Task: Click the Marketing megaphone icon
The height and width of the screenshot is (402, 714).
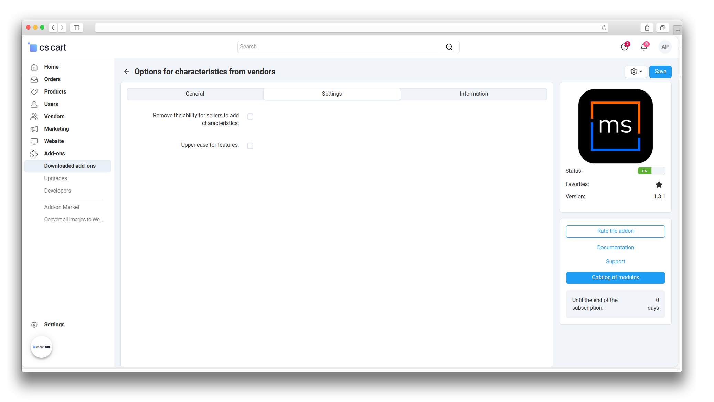Action: pyautogui.click(x=34, y=129)
